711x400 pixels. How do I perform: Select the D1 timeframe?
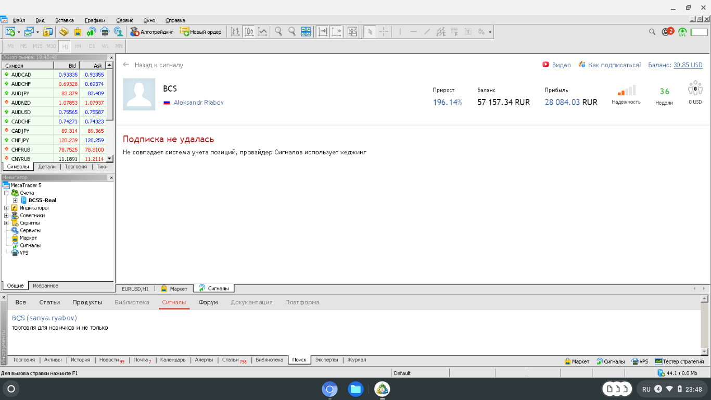pos(92,46)
